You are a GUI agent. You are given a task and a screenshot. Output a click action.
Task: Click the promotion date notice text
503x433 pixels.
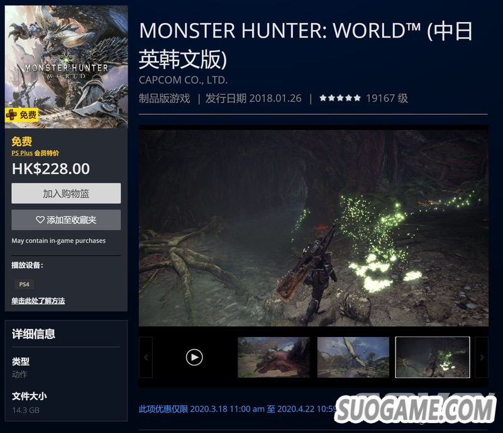(x=238, y=409)
